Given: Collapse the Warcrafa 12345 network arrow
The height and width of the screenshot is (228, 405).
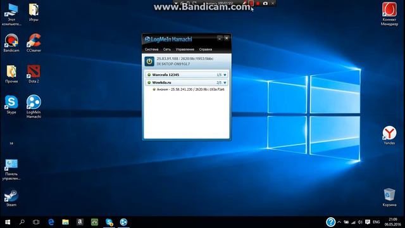Looking at the screenshot, I should (225, 75).
